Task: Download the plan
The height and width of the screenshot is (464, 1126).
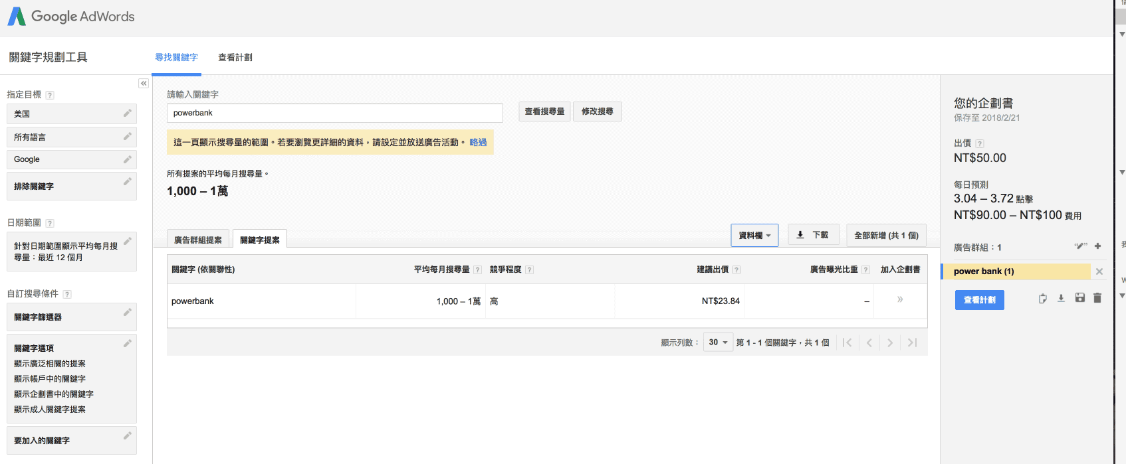Action: pyautogui.click(x=1061, y=299)
